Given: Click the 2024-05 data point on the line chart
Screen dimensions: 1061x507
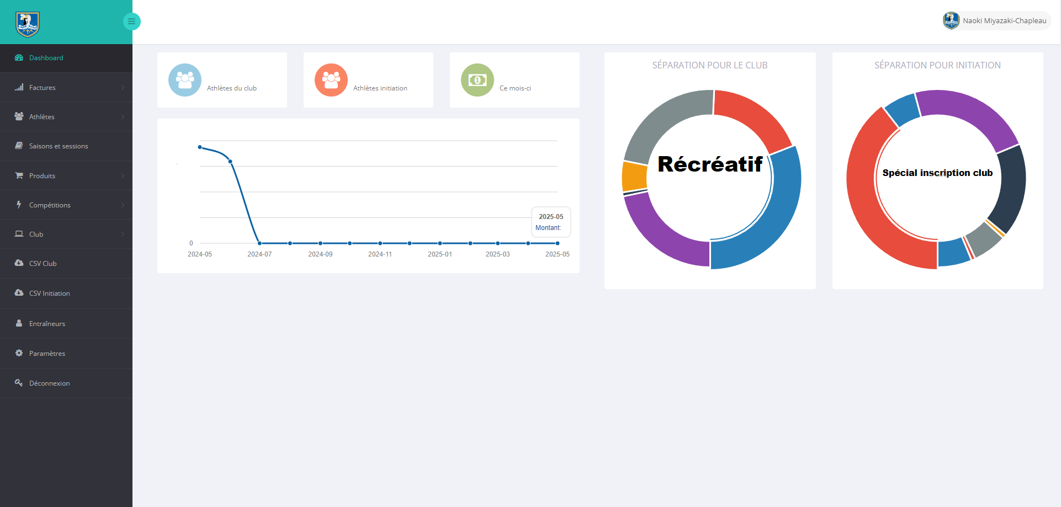Looking at the screenshot, I should coord(200,147).
